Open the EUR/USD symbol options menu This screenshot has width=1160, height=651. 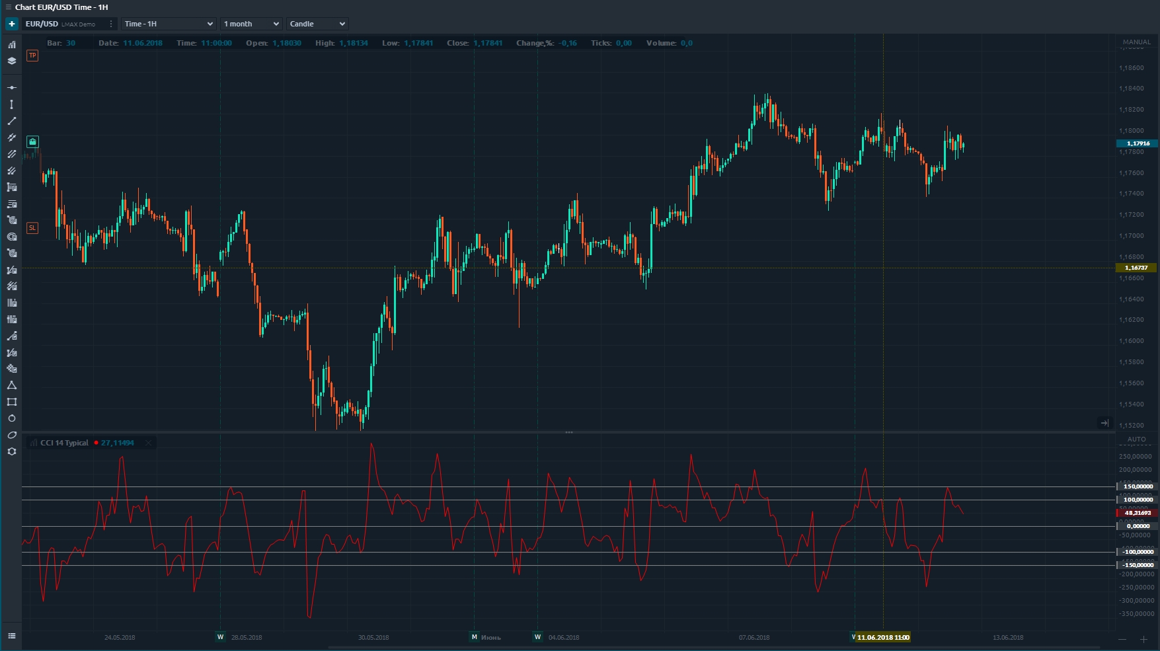(x=111, y=24)
